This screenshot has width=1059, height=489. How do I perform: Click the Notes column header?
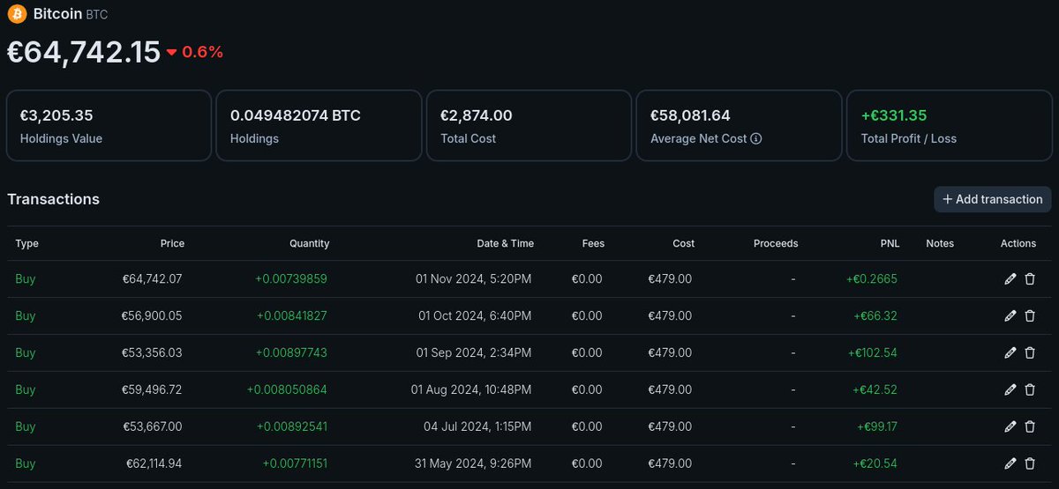(940, 243)
